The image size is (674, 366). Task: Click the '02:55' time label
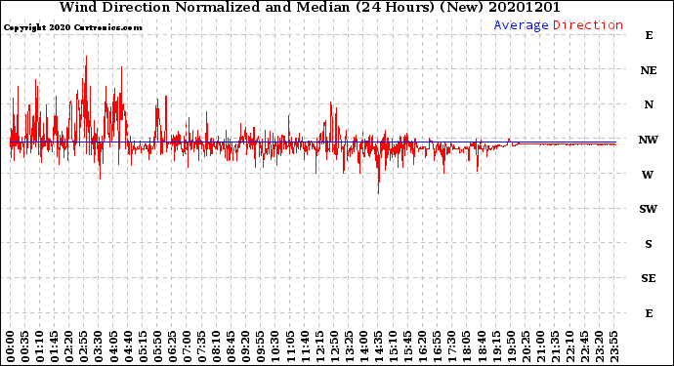point(84,346)
